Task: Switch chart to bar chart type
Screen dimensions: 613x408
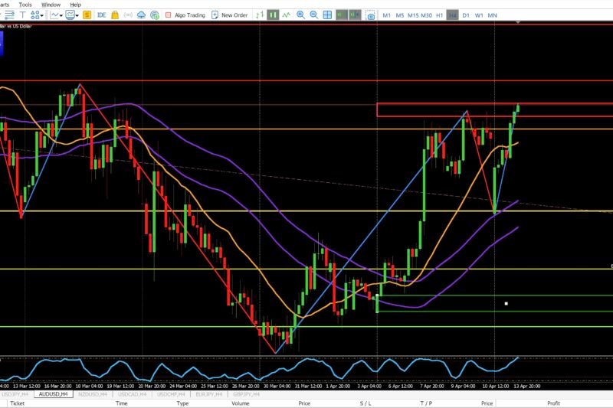Action: coord(260,15)
